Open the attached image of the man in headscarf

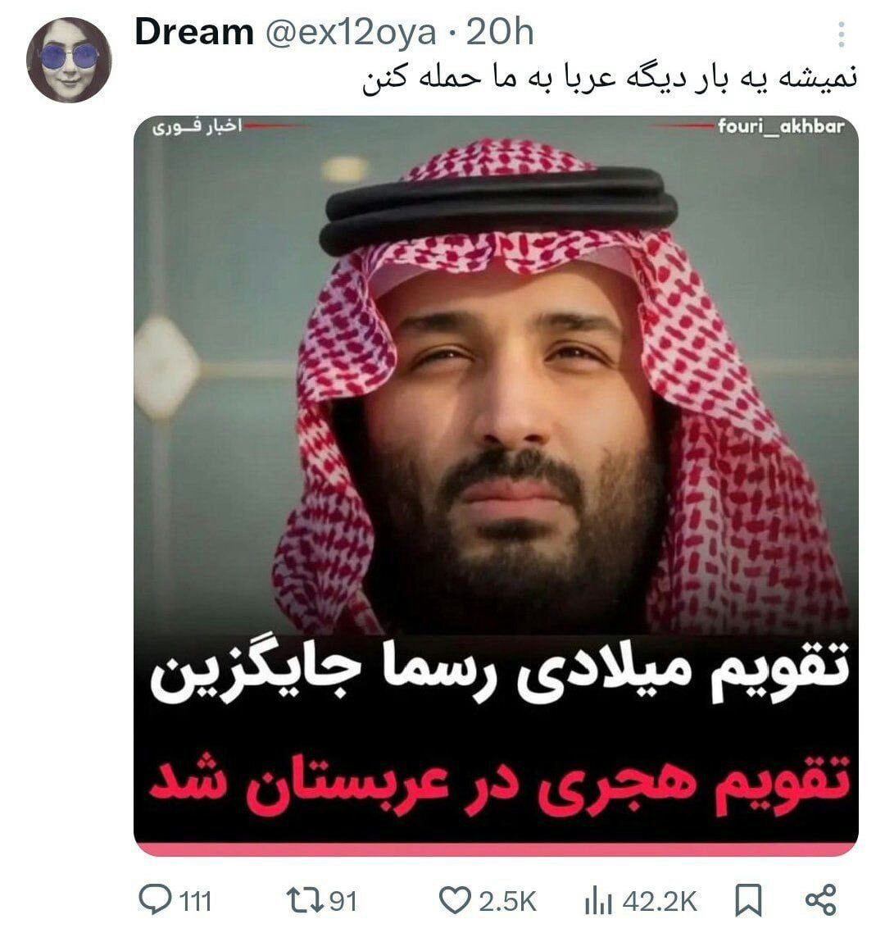(x=496, y=485)
